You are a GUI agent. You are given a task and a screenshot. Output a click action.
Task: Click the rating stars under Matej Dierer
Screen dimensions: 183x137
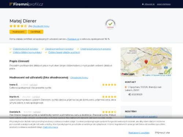pyautogui.click(x=18, y=26)
